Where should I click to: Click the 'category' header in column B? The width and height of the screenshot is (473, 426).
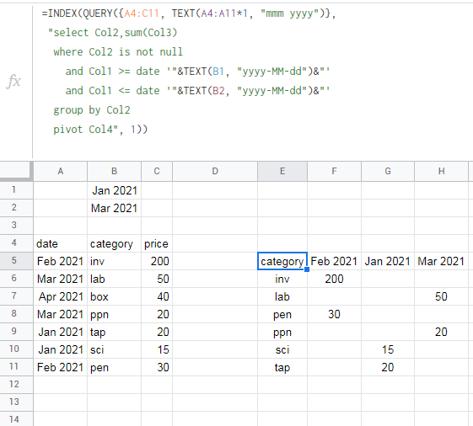pos(114,243)
